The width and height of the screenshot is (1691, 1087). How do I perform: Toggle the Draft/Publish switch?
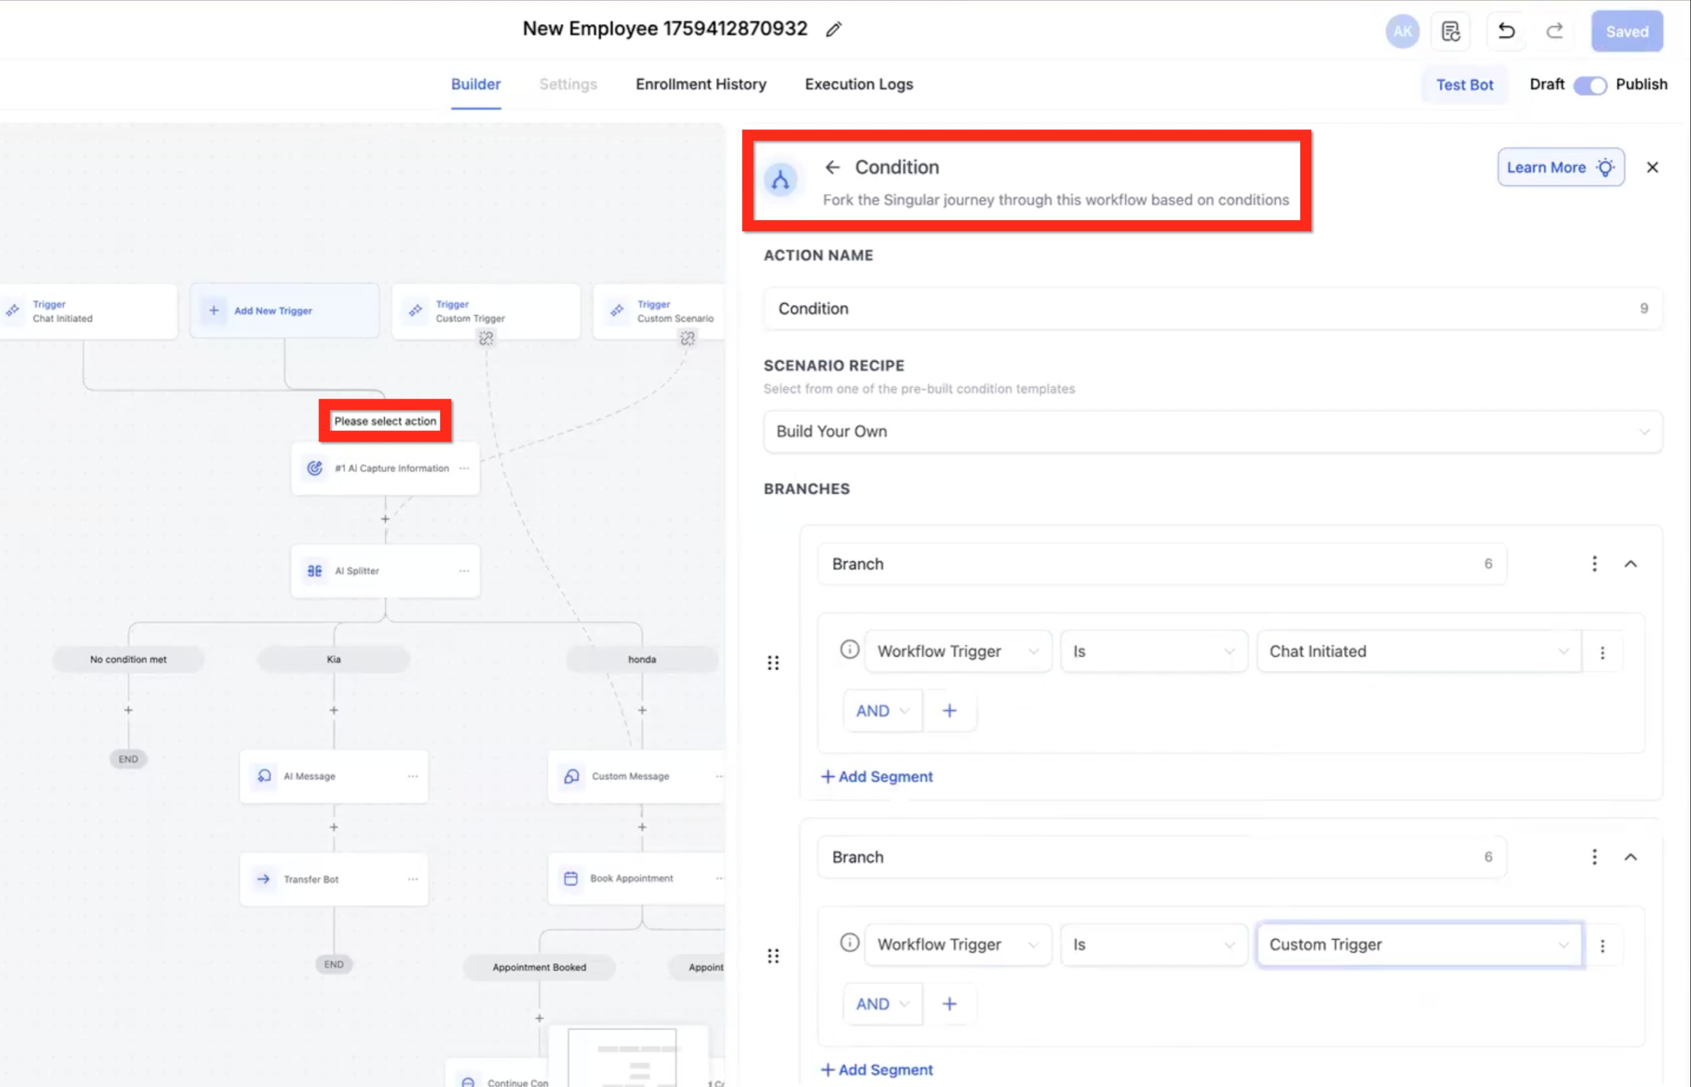1589,85
